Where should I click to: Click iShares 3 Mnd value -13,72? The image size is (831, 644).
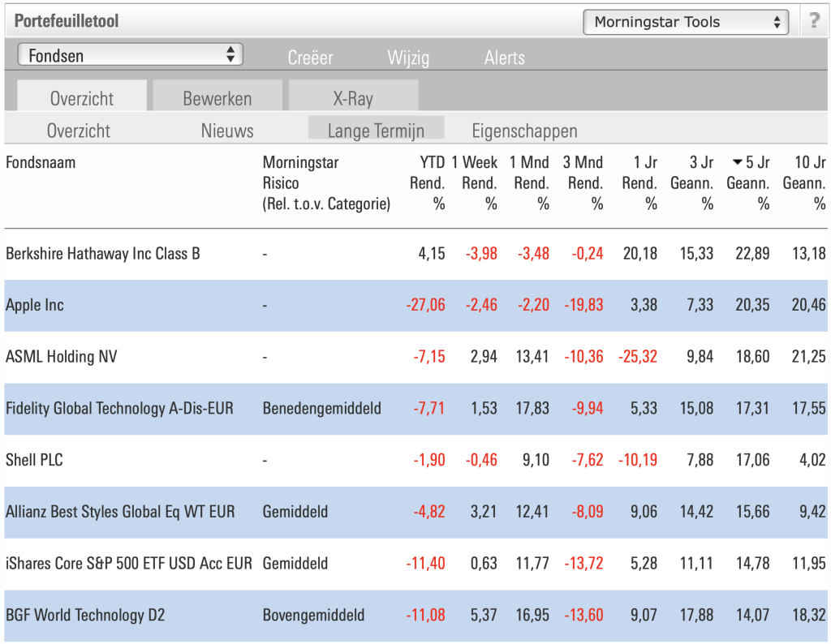click(x=583, y=563)
